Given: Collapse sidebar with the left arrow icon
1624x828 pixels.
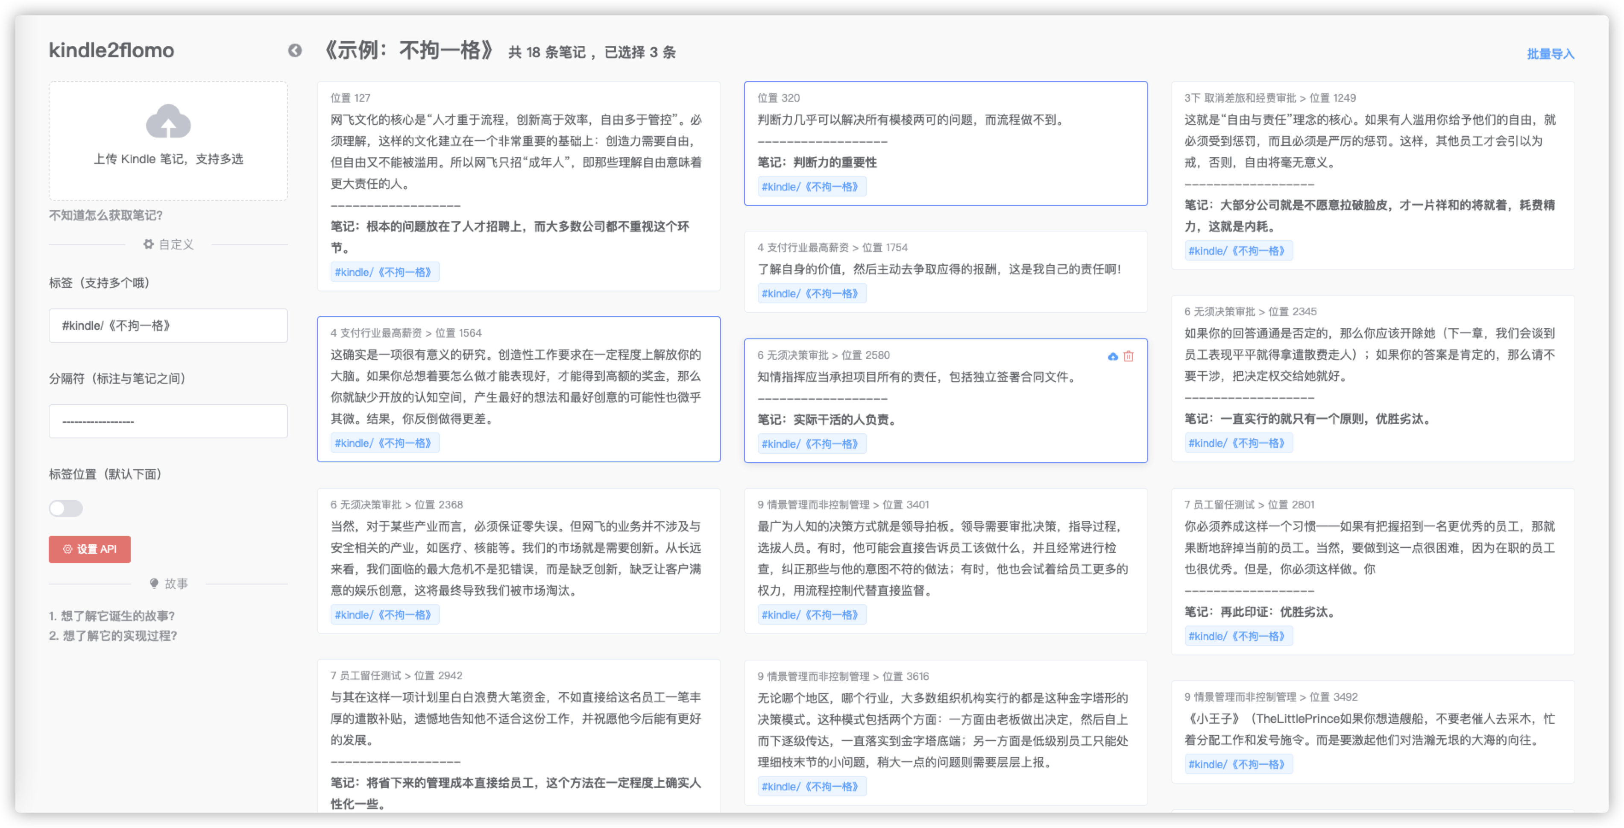Looking at the screenshot, I should 294,50.
